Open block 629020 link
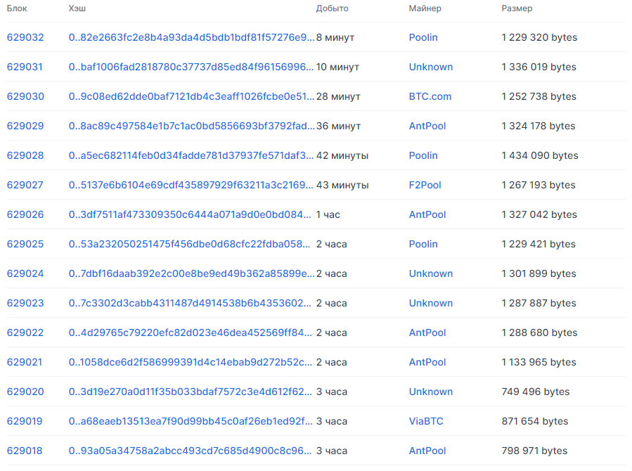 25,392
